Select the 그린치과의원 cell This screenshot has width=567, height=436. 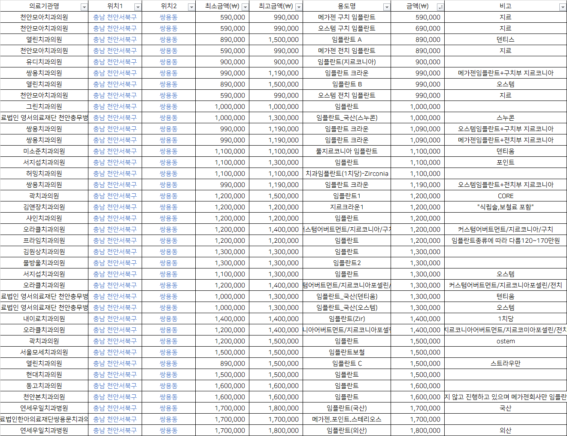tap(44, 107)
